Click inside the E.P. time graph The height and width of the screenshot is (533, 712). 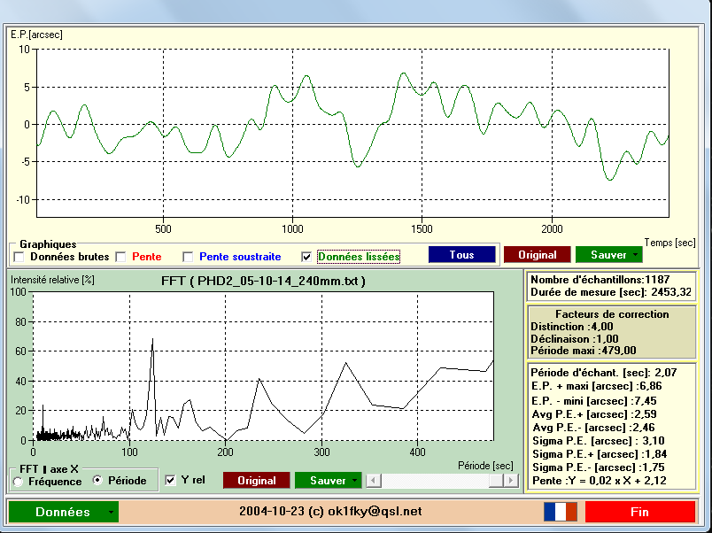pos(352,133)
